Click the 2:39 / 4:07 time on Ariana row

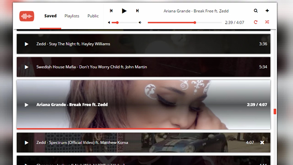click(257, 104)
